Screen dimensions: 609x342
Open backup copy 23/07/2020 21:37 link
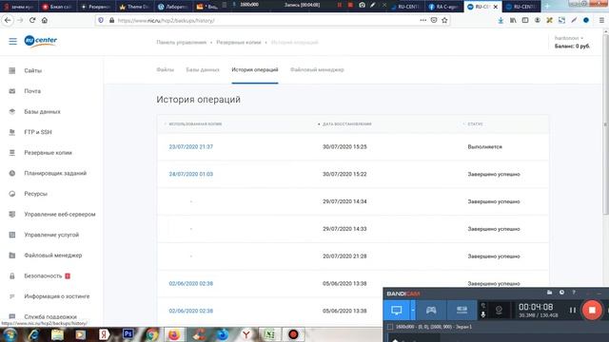(x=190, y=147)
